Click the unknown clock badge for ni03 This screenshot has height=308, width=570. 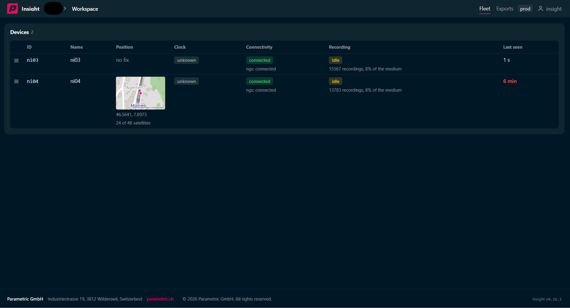coord(186,60)
